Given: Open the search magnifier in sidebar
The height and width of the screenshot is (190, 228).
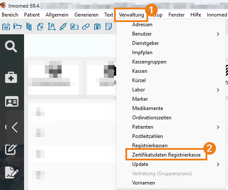Looking at the screenshot, I should pos(11,47).
